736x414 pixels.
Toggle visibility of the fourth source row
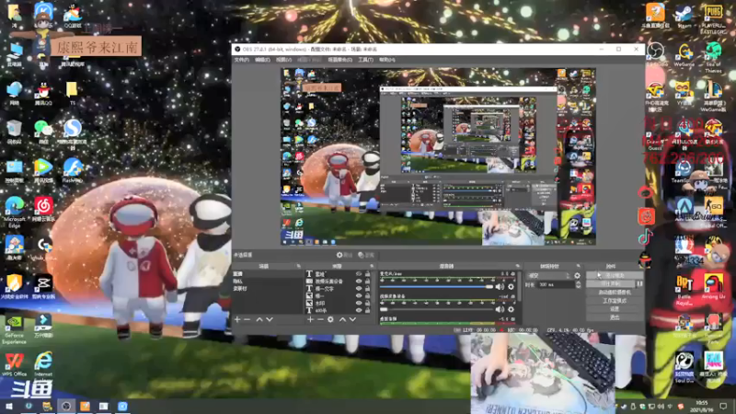pos(359,296)
